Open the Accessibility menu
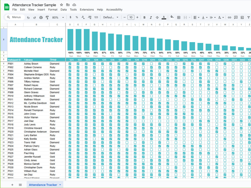The image size is (251, 188). coord(114,10)
